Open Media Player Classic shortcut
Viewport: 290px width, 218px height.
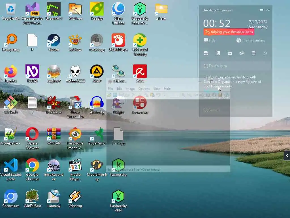[x=75, y=170]
